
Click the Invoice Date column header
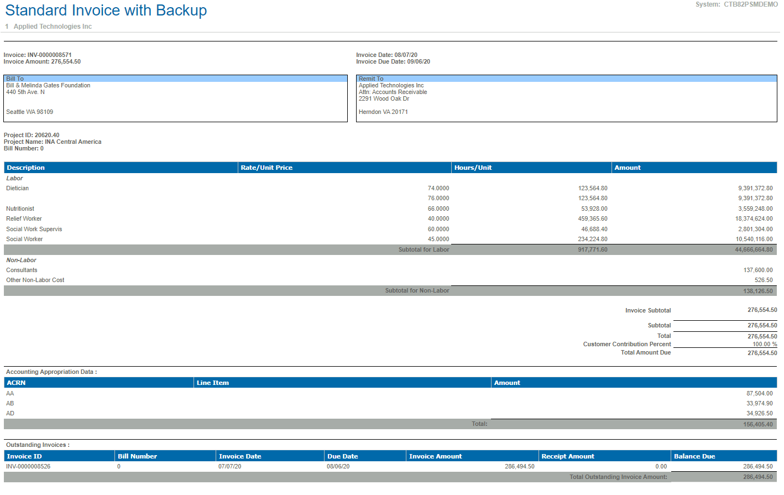[240, 456]
